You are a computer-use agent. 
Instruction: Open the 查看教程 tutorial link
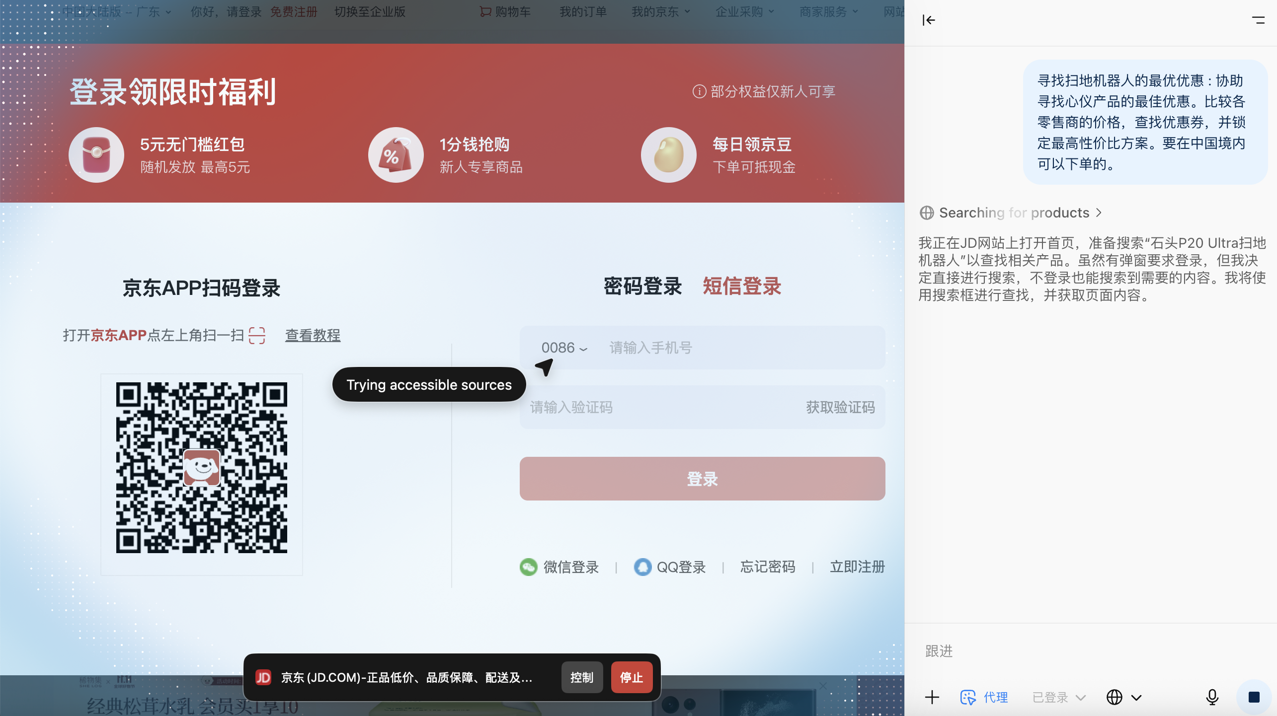313,335
